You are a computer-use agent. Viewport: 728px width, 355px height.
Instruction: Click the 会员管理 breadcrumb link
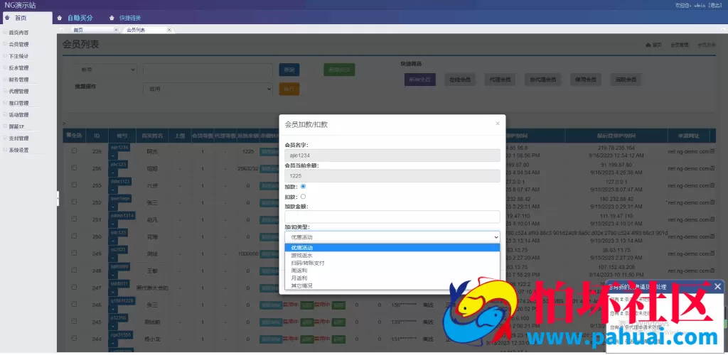click(679, 45)
